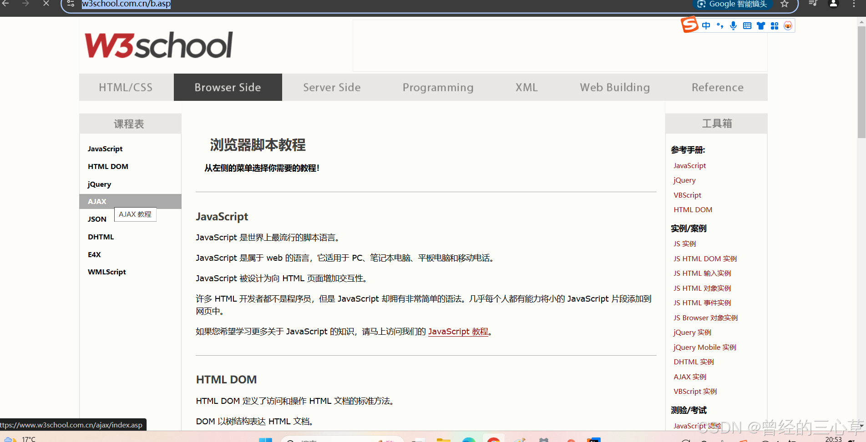Open the HTML/CSS navigation tab
Viewport: 866px width, 442px height.
click(126, 87)
